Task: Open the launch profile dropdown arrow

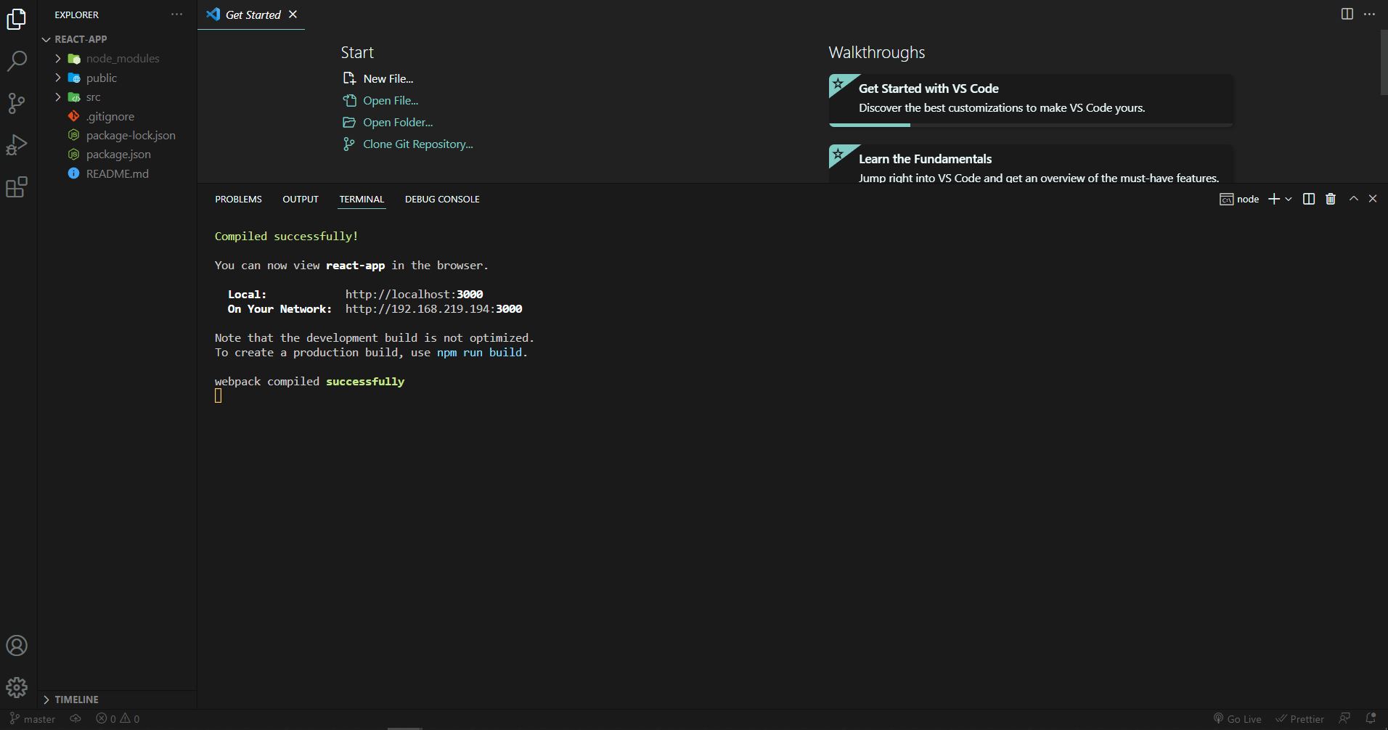Action: (1289, 199)
